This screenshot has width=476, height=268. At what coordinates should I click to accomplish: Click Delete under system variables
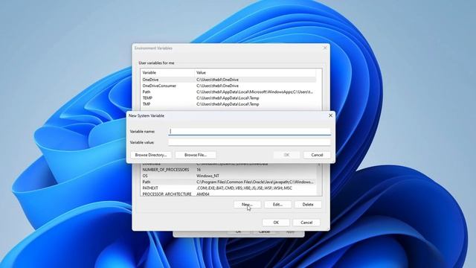(x=308, y=205)
